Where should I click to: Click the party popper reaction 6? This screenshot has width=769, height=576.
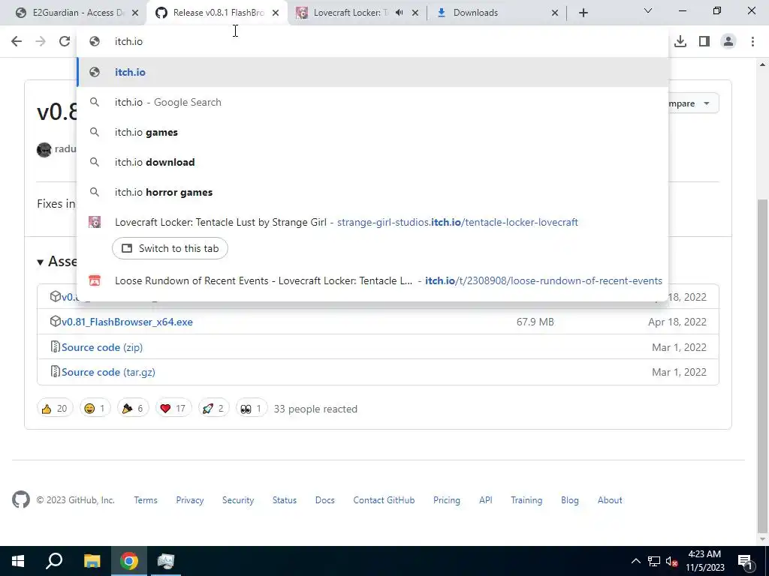(x=132, y=409)
